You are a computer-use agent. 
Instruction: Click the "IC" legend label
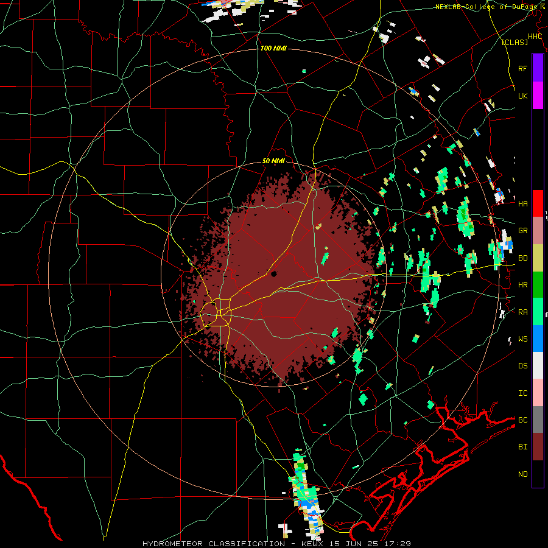pos(522,393)
